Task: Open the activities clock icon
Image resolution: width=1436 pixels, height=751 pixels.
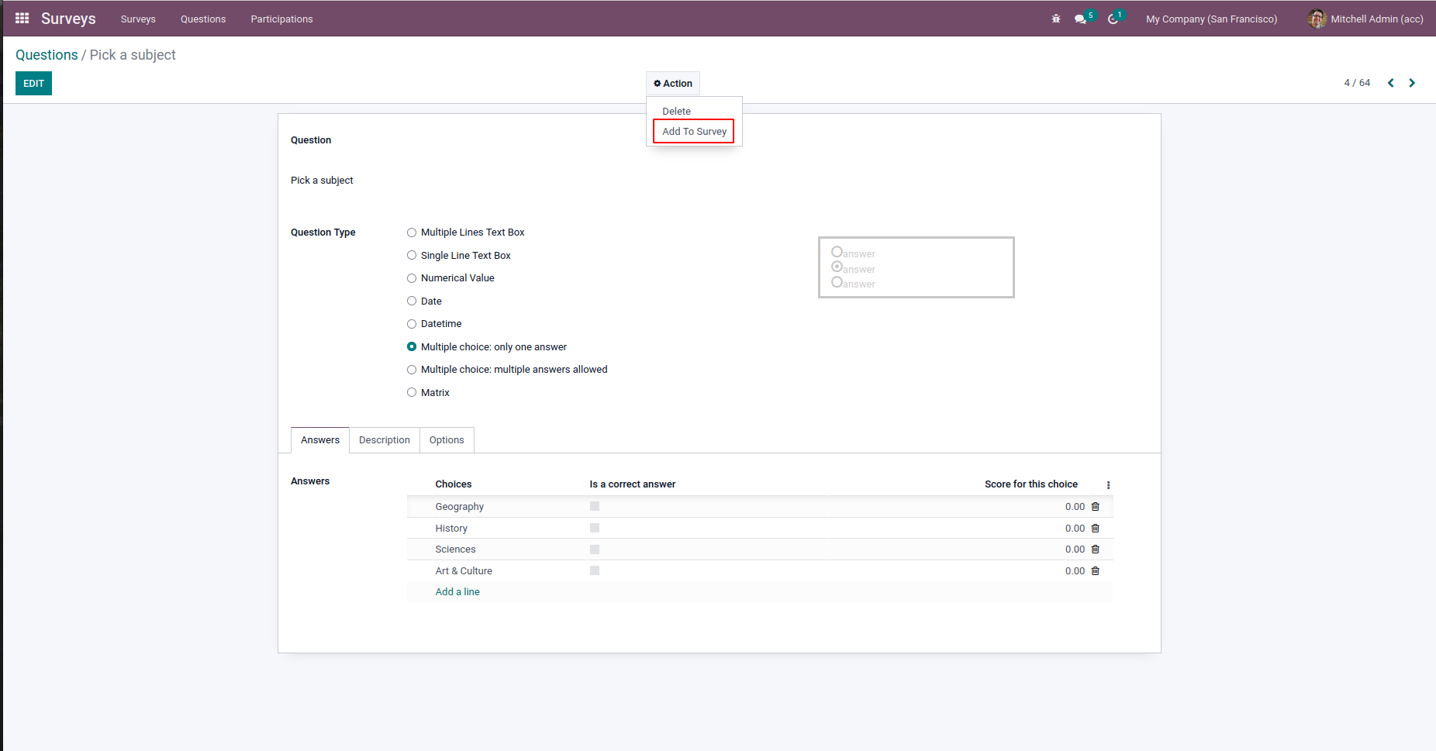Action: 1113,19
